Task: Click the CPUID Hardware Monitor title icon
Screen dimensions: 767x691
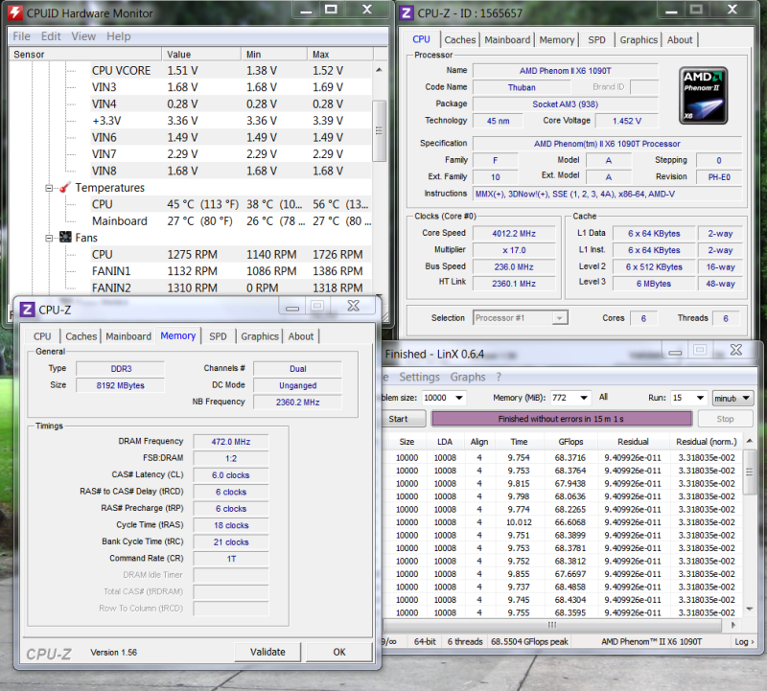Action: coord(14,13)
